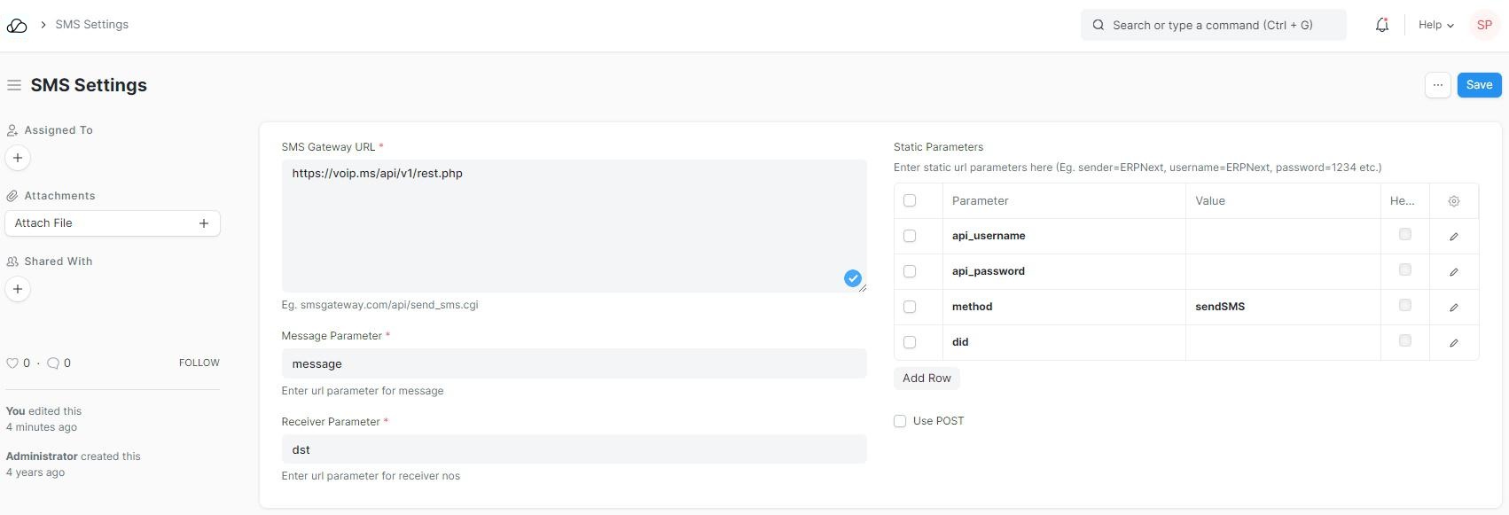Edit the api_username row with pencil icon

pos(1453,237)
